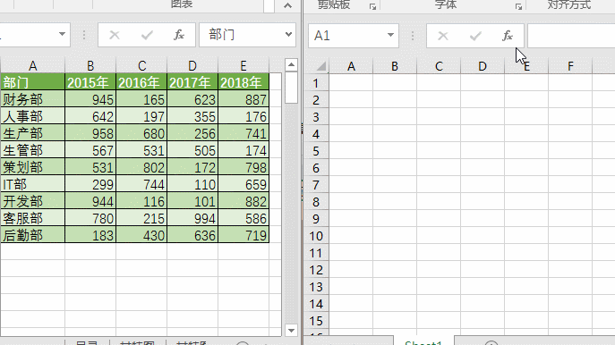Select column A header in right window

(351, 66)
